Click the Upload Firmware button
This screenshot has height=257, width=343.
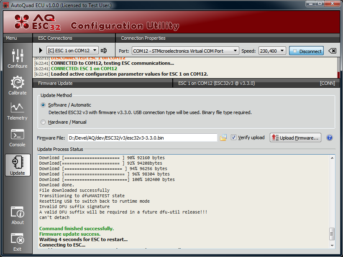[295, 137]
